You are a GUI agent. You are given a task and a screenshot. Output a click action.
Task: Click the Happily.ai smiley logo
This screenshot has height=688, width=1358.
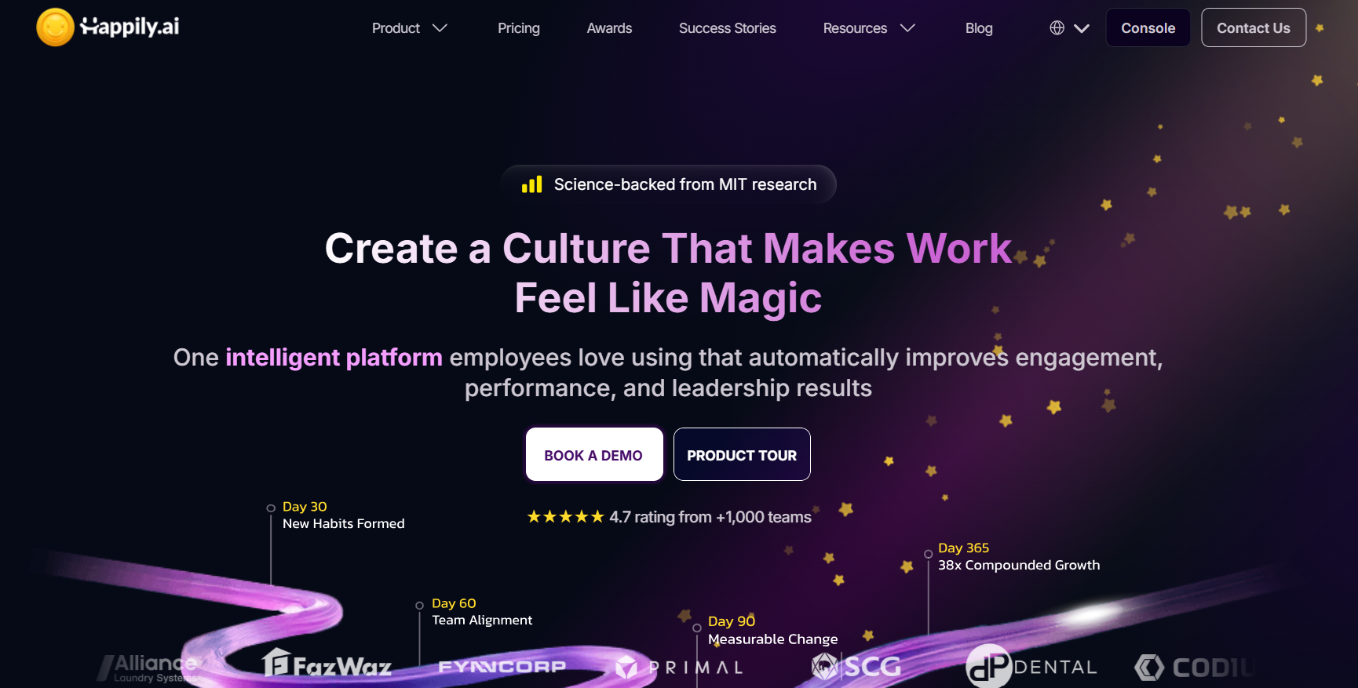click(56, 27)
